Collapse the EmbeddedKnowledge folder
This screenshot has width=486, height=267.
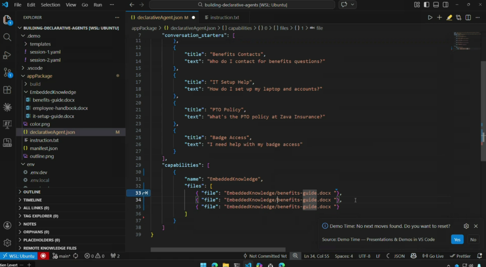52,92
